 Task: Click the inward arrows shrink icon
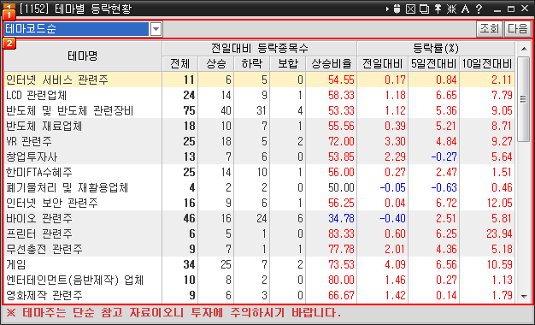coord(452,9)
